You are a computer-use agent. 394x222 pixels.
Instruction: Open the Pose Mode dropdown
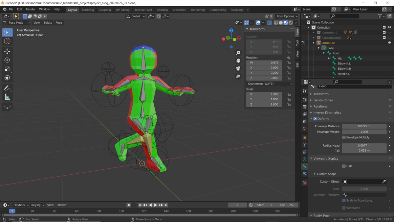16,23
